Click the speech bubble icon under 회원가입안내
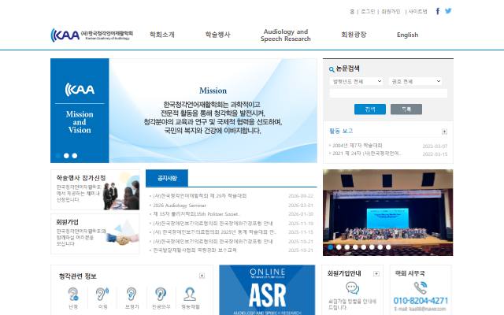 [x=352, y=288]
